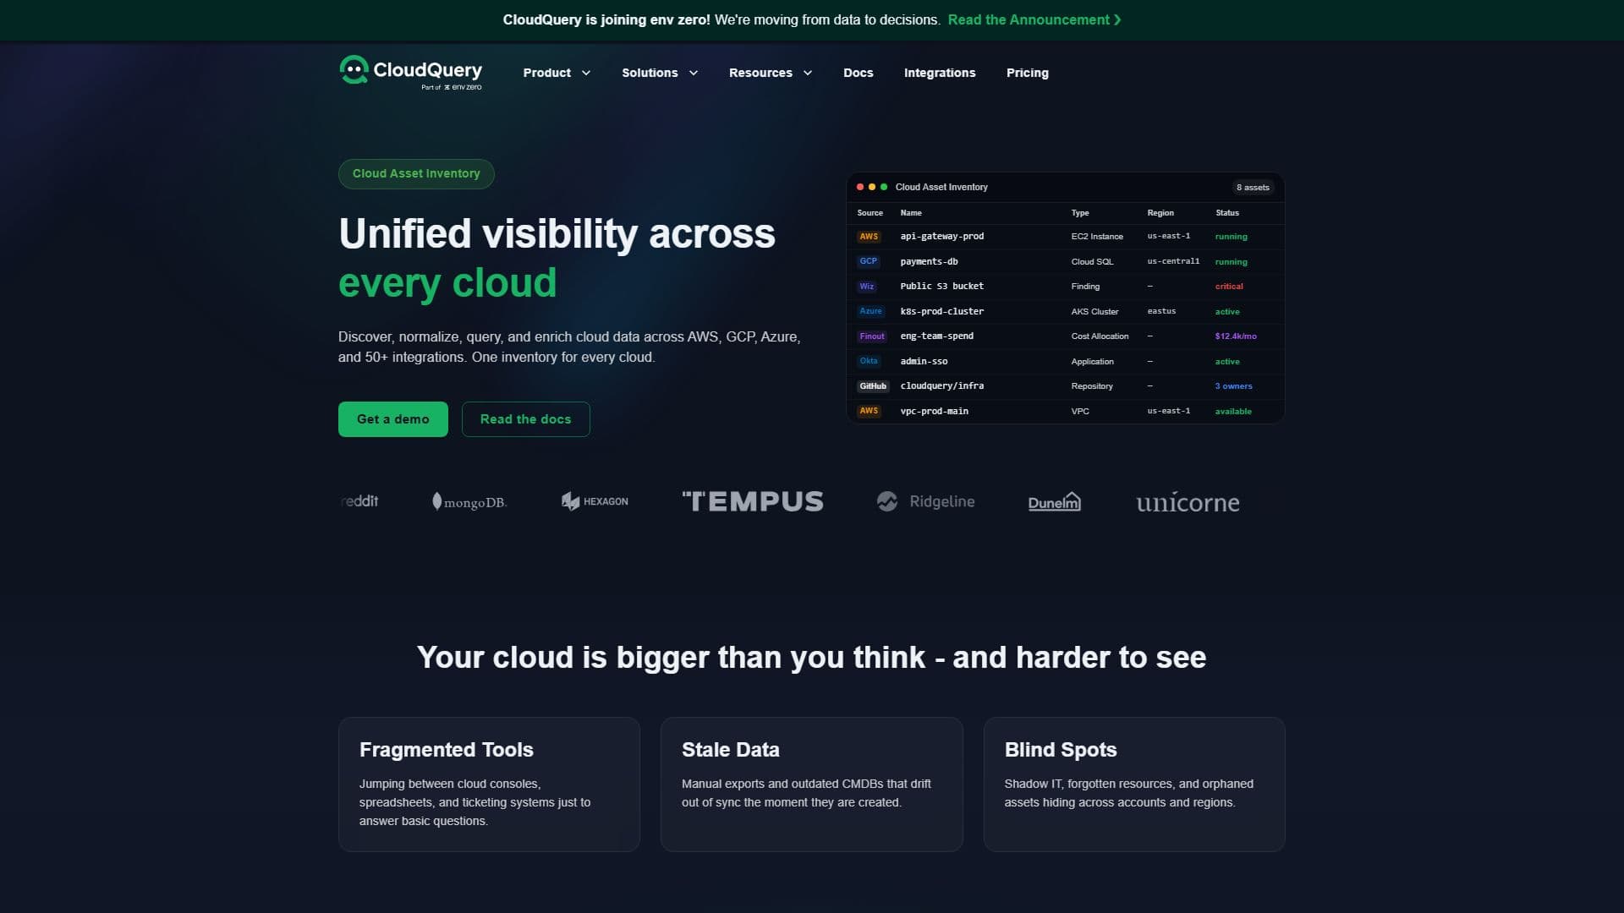
Task: Click the GCP source badge
Action: coord(868,261)
